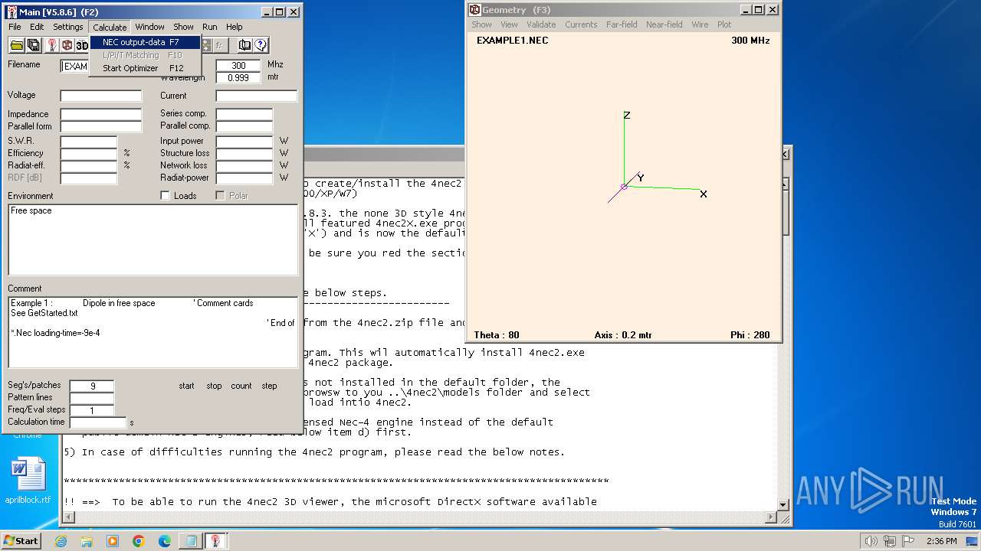981x551 pixels.
Task: Click the Impedance field
Action: click(101, 114)
